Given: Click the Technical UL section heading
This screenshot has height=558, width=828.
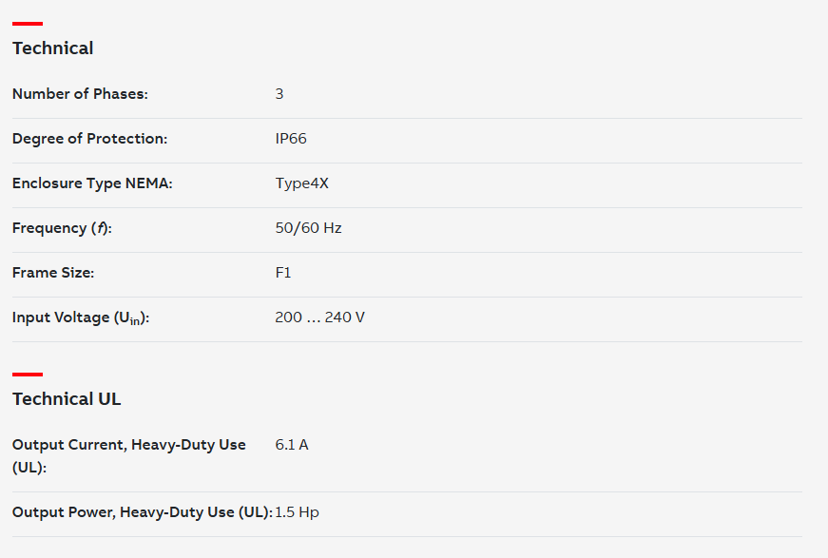Looking at the screenshot, I should point(67,398).
